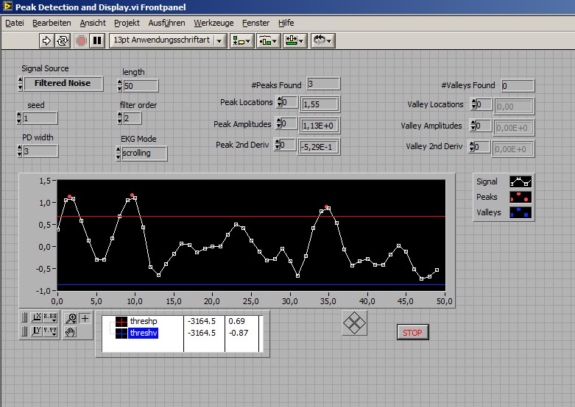The height and width of the screenshot is (407, 575).
Task: Click the Signal Source increment/decrement arrows
Action: pos(20,84)
